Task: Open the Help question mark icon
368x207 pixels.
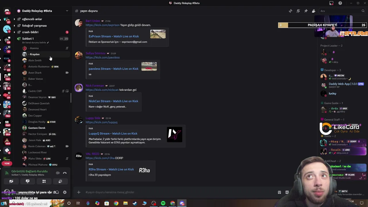Action: pos(340,3)
